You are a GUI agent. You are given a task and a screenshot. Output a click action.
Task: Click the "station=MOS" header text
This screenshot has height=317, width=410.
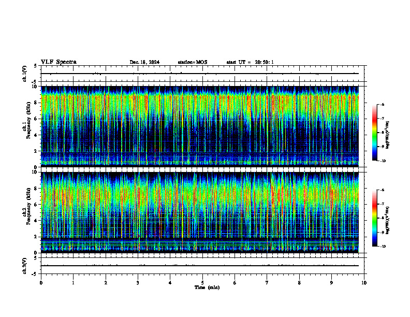pos(193,62)
